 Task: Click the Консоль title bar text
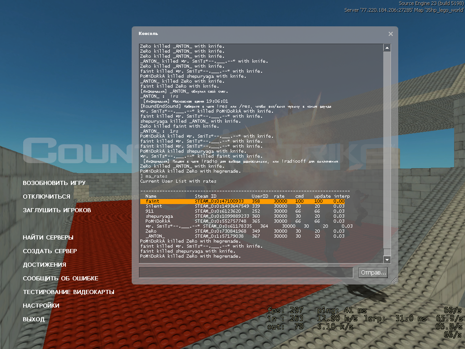click(x=148, y=34)
